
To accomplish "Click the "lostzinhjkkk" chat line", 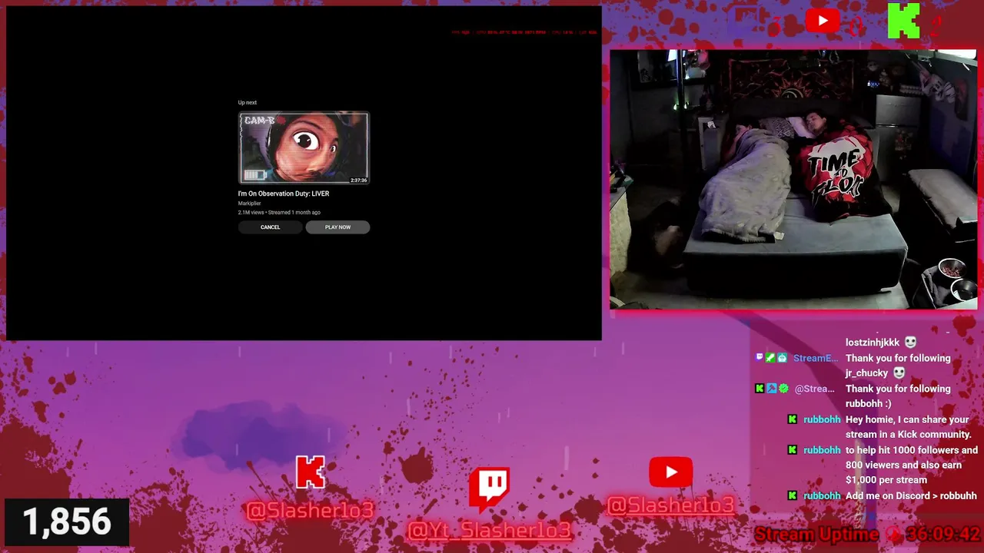I will (x=873, y=343).
